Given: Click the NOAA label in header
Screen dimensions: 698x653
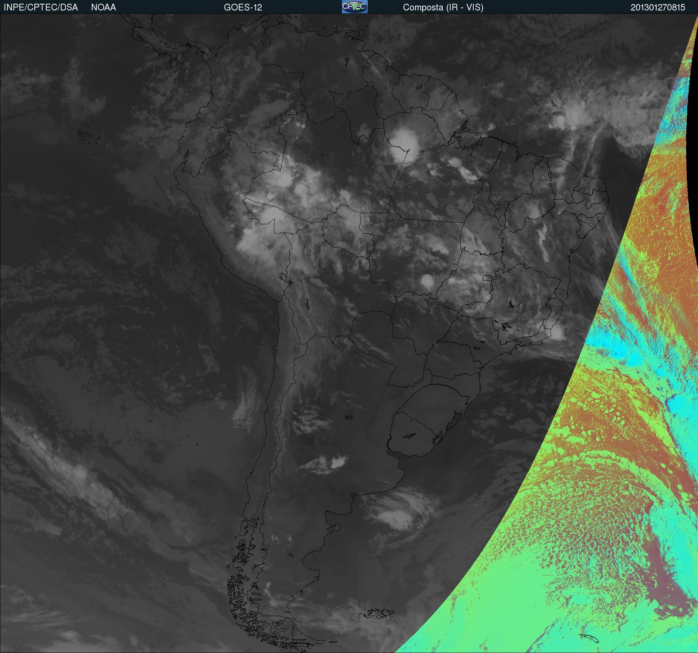Looking at the screenshot, I should [x=103, y=7].
